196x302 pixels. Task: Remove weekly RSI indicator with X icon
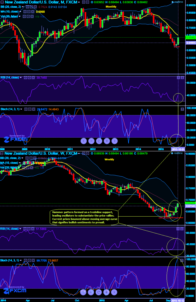(33, 229)
